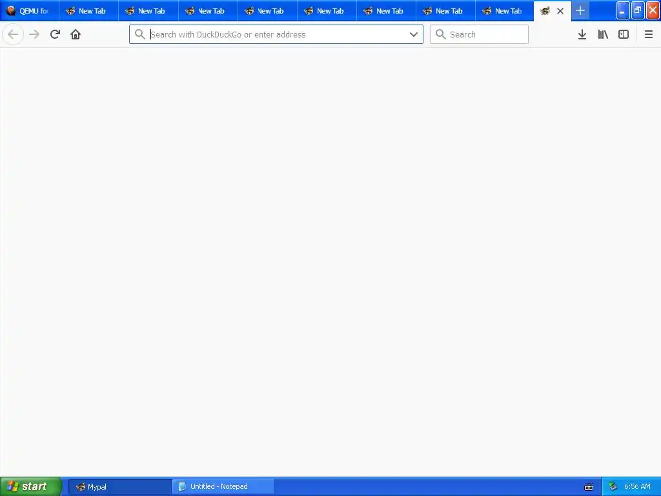Open the Library menu icon

(603, 34)
